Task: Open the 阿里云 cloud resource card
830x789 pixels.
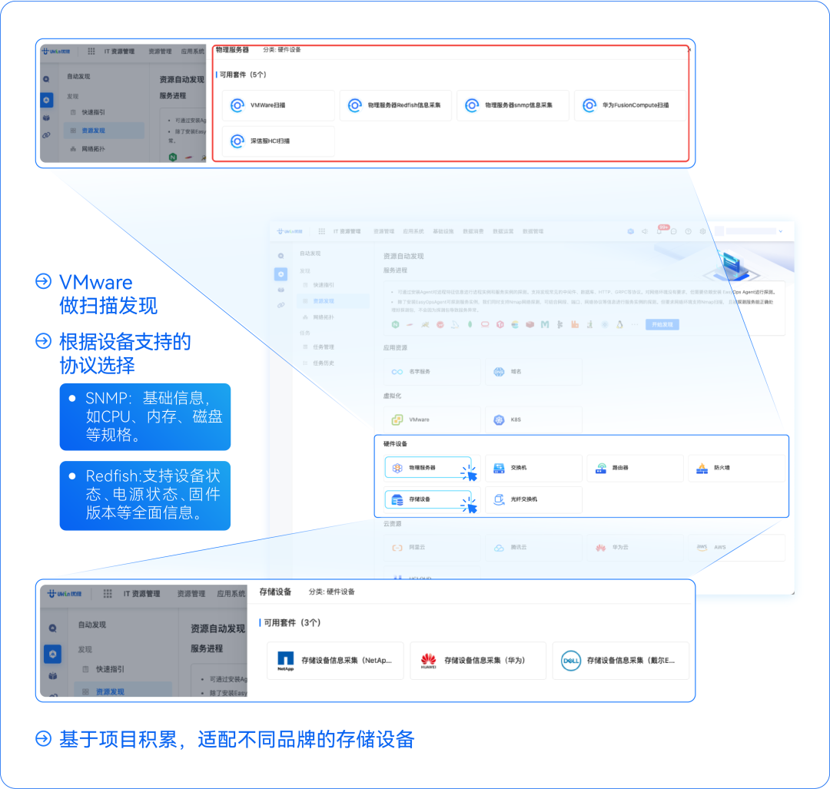Action: 432,547
